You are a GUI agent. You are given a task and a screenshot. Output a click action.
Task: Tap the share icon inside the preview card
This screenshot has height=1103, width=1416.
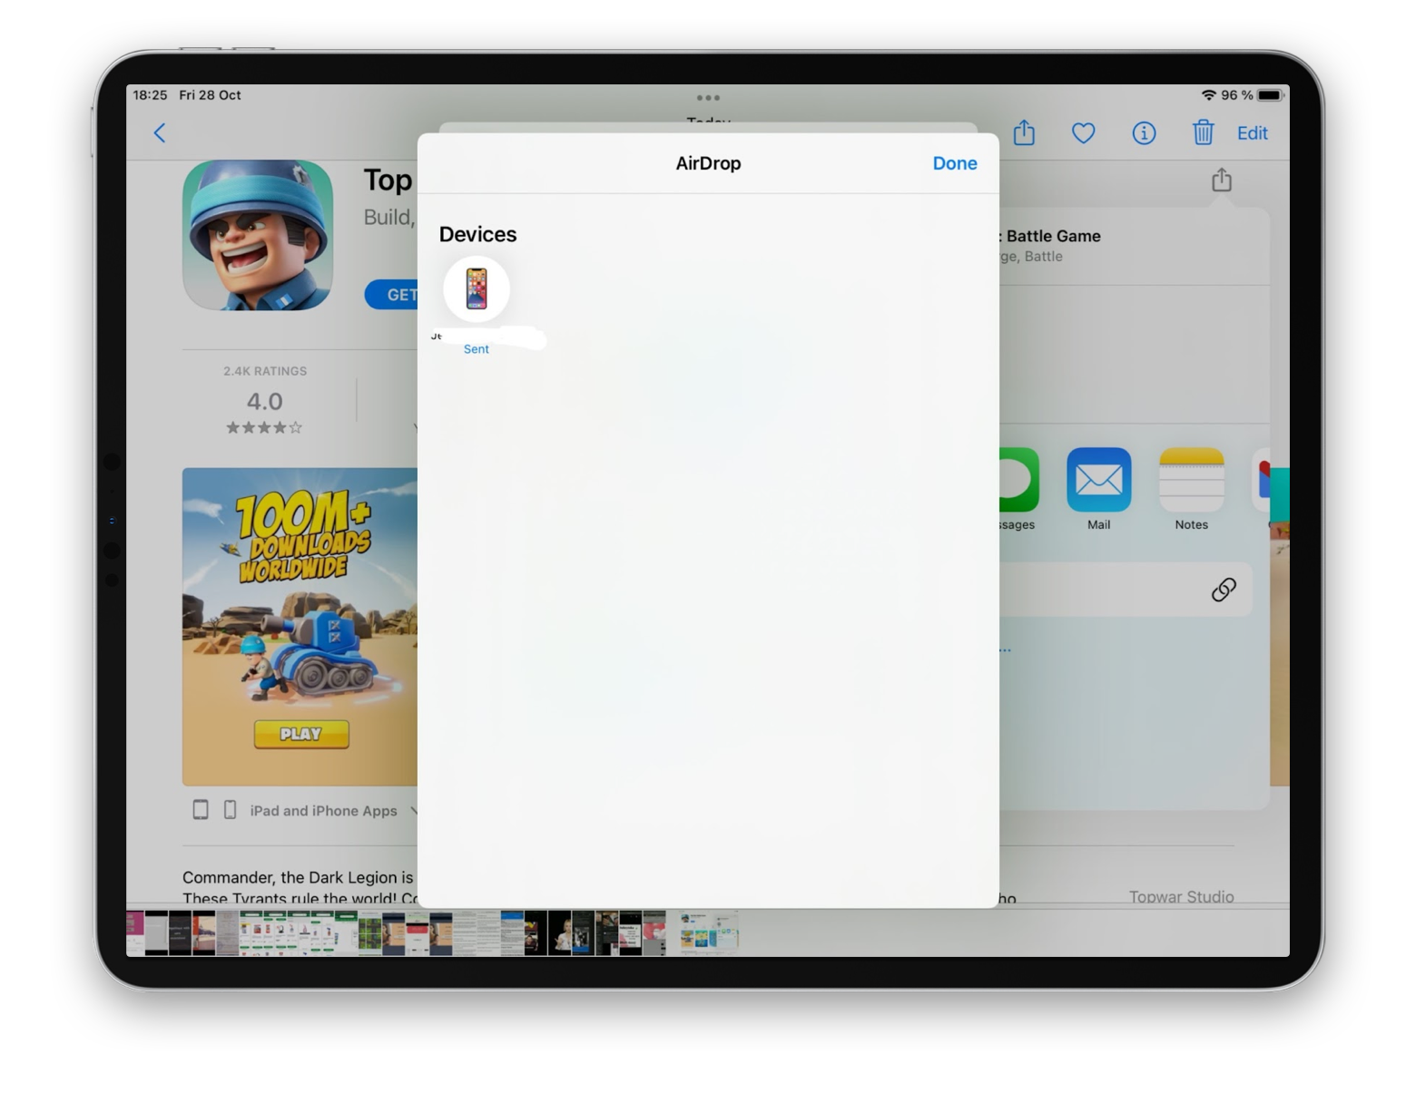pos(1221,180)
